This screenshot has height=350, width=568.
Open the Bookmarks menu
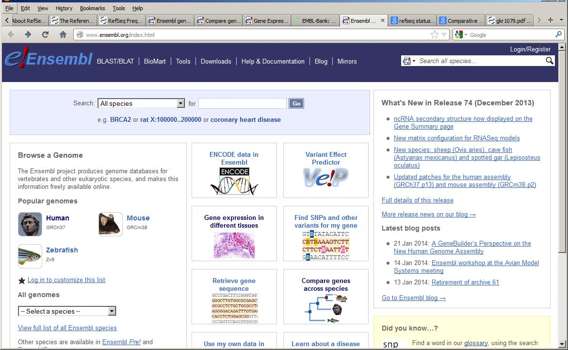tap(92, 8)
